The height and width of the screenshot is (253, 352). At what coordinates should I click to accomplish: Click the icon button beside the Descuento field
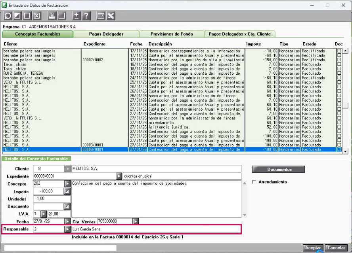coord(67,206)
